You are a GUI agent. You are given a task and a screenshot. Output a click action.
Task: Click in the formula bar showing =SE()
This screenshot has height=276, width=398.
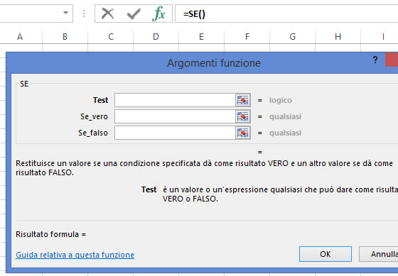point(286,13)
